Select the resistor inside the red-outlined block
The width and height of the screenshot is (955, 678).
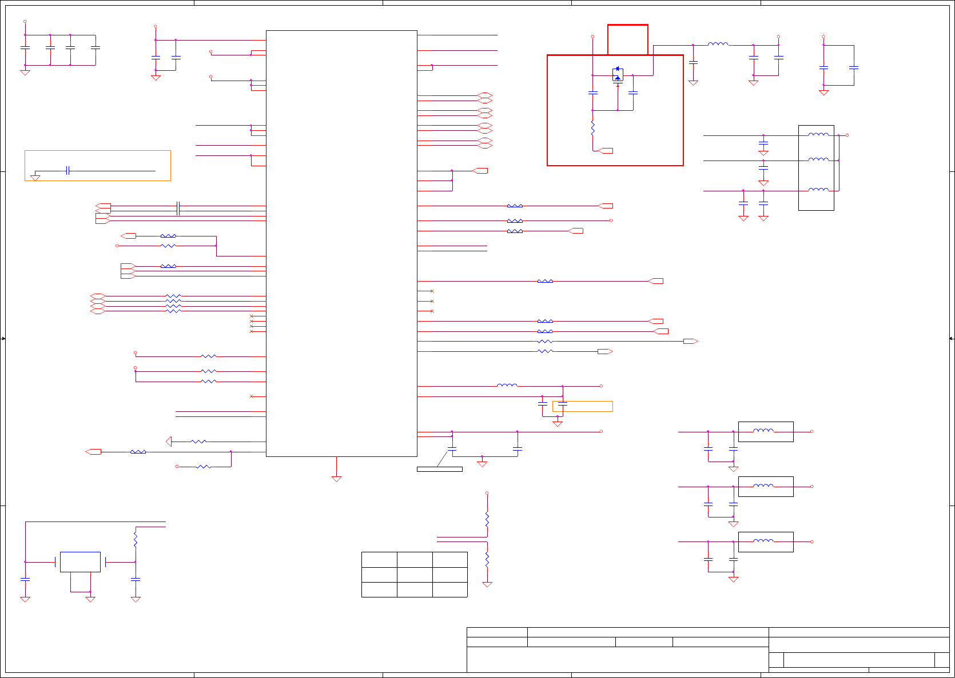(x=592, y=128)
